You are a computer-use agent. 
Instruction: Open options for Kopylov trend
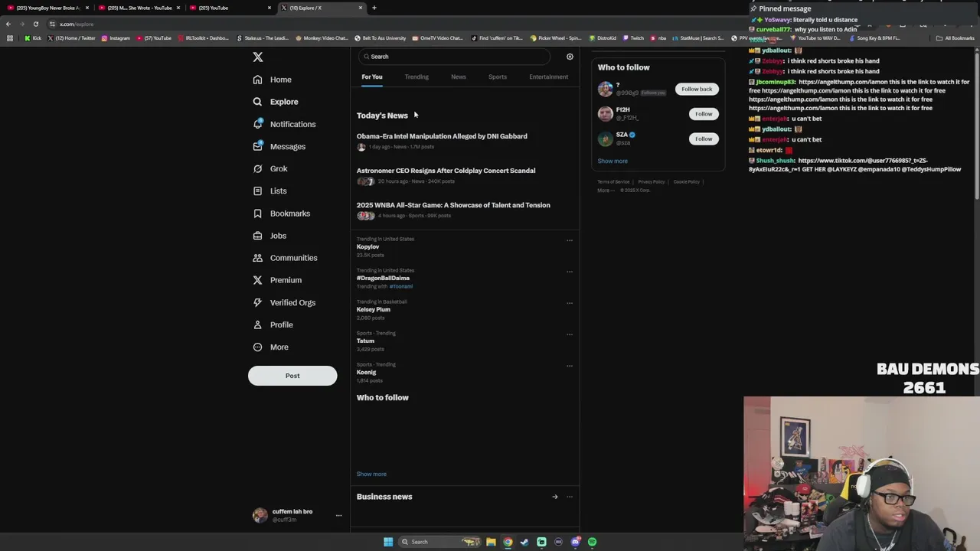point(570,240)
